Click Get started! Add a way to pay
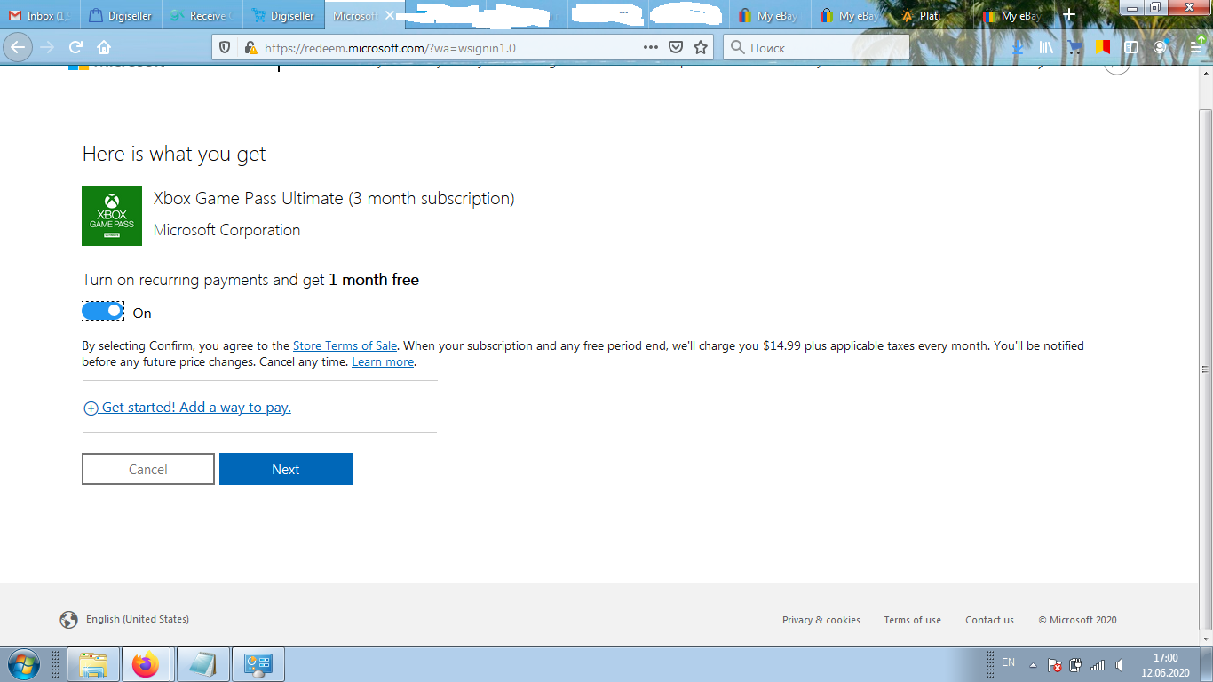This screenshot has height=682, width=1213. pos(187,408)
